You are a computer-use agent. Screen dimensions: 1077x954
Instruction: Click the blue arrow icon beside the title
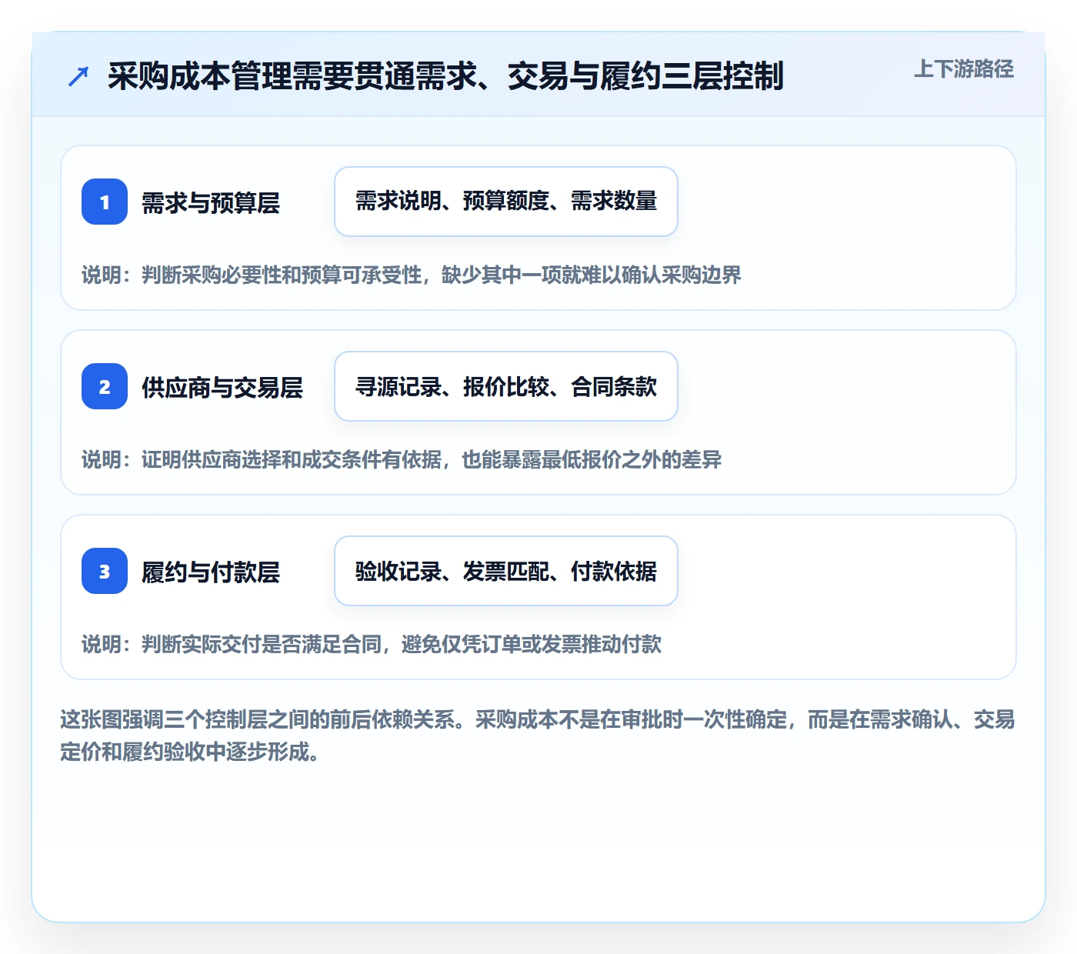coord(78,76)
